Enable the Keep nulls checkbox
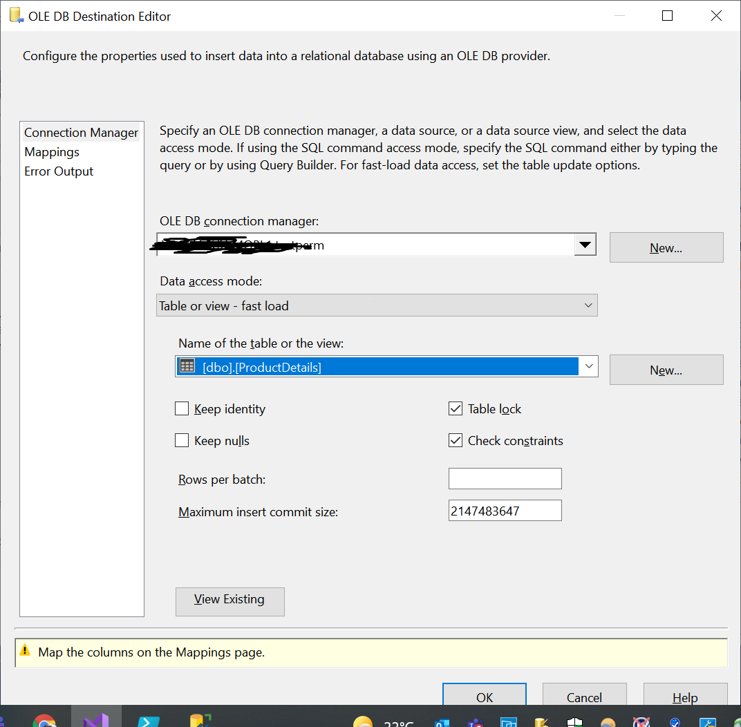Viewport: 741px width, 727px height. point(182,440)
